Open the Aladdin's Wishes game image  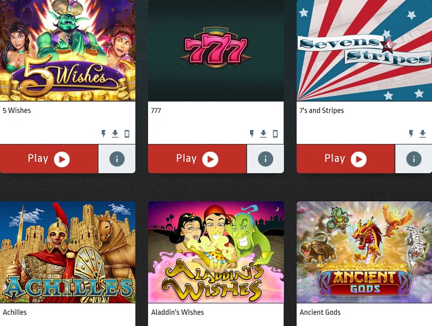[x=216, y=252]
